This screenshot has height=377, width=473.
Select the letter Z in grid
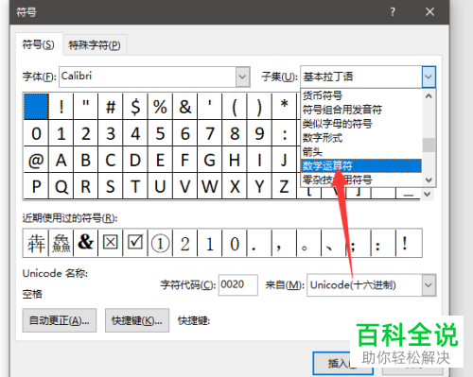click(284, 186)
